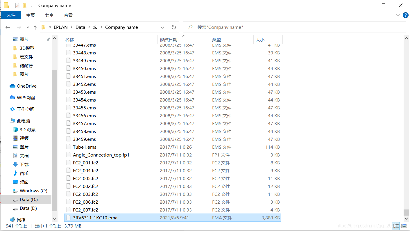Select 工作空间 in navigation pane
This screenshot has width=410, height=231.
click(26, 109)
